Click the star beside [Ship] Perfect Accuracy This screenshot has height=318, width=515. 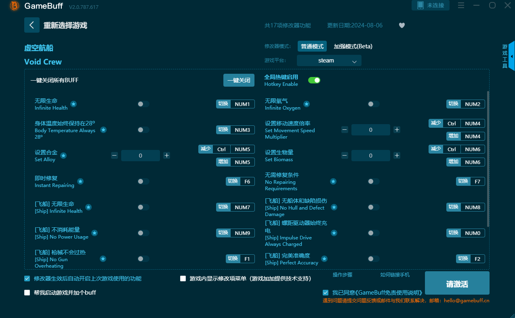point(324,259)
